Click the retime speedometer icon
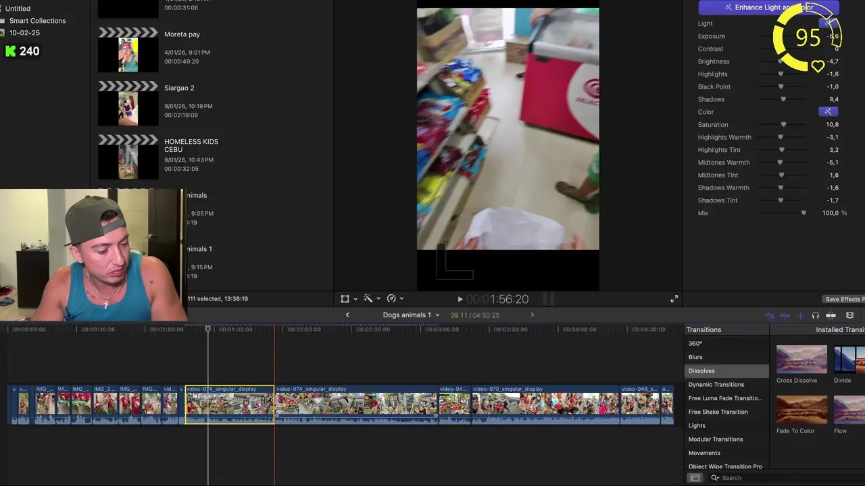The image size is (865, 486). coord(391,298)
